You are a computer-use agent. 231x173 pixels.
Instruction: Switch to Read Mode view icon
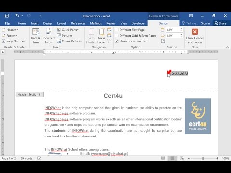[x=163, y=158]
